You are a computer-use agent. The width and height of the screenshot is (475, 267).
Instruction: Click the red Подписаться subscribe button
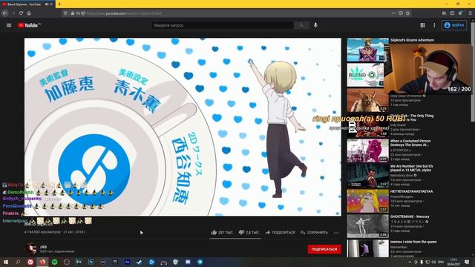324,249
